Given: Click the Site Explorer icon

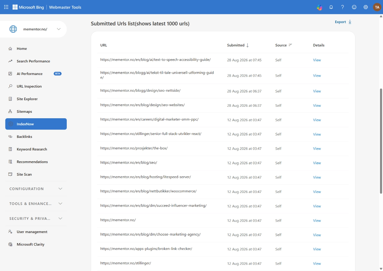Looking at the screenshot, I should point(10,99).
